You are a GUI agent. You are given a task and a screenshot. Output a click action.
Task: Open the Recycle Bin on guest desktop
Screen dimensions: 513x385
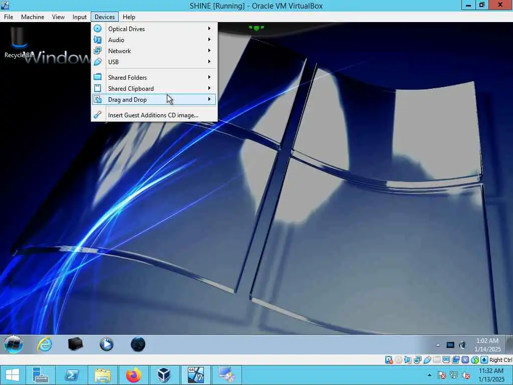point(19,43)
